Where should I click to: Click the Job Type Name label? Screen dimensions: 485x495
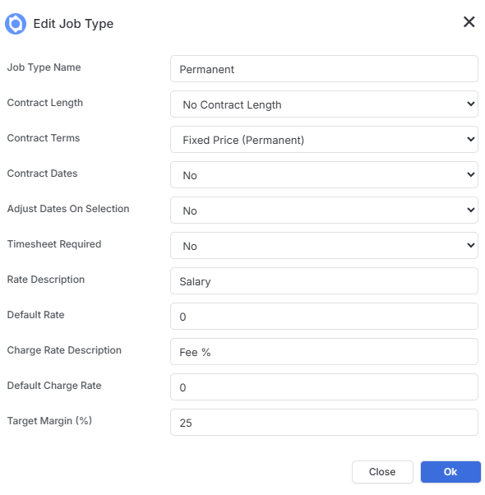pos(44,67)
